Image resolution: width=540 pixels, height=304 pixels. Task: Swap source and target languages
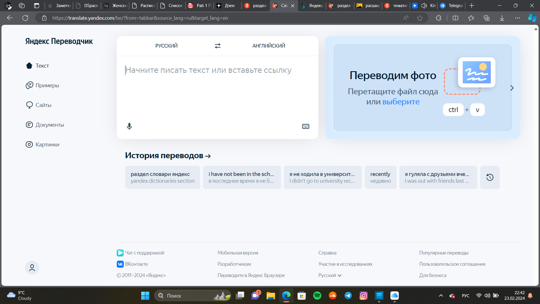point(217,46)
